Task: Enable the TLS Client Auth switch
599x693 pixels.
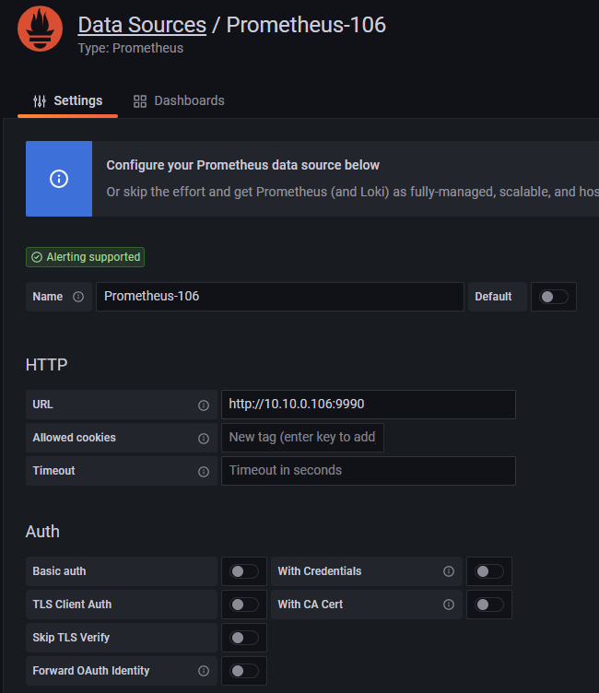Action: coord(244,605)
